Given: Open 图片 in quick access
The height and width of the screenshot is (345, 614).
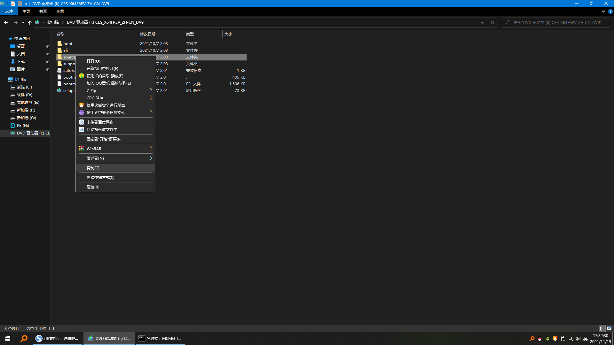Looking at the screenshot, I should [20, 69].
